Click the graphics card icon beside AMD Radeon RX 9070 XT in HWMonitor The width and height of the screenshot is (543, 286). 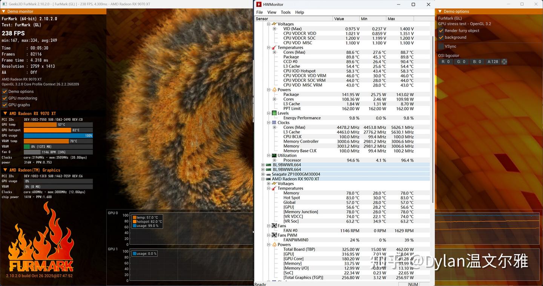click(268, 179)
